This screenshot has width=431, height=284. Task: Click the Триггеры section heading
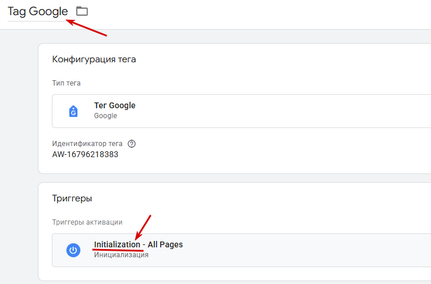point(72,198)
